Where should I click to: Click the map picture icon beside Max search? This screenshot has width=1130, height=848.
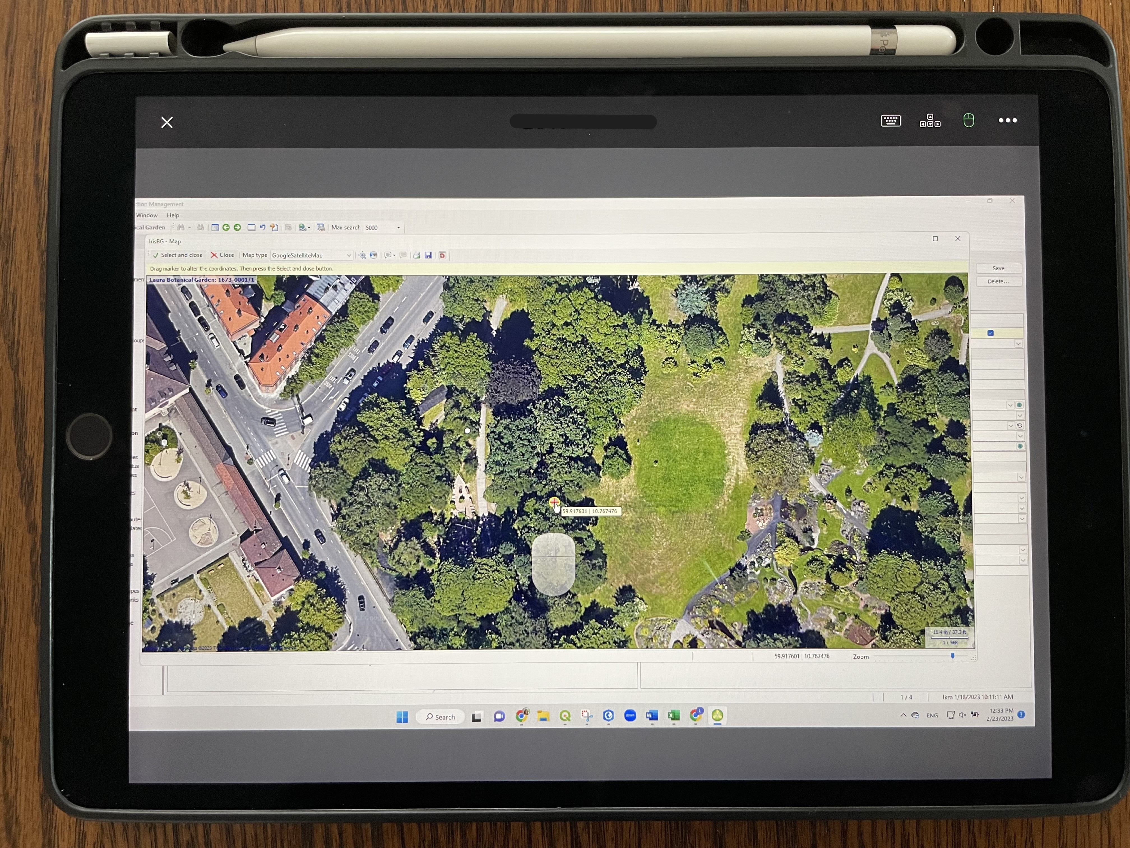point(321,227)
